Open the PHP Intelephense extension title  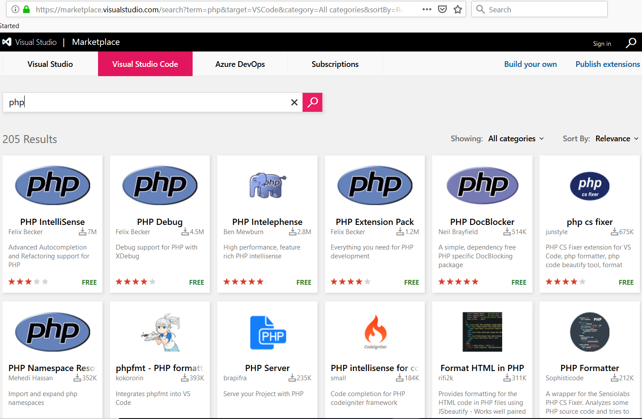click(267, 222)
